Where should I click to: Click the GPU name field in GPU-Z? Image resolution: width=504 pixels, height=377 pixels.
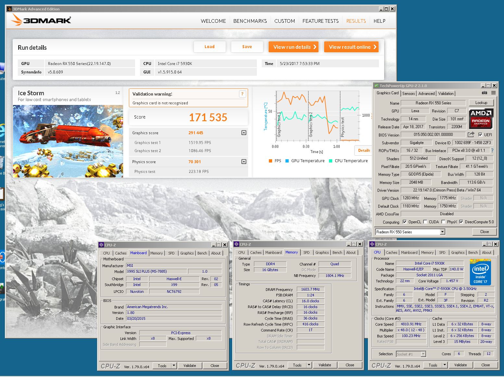[x=433, y=103]
